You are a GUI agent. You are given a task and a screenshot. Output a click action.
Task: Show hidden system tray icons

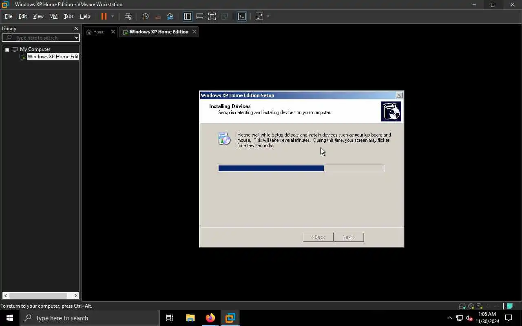(450, 318)
